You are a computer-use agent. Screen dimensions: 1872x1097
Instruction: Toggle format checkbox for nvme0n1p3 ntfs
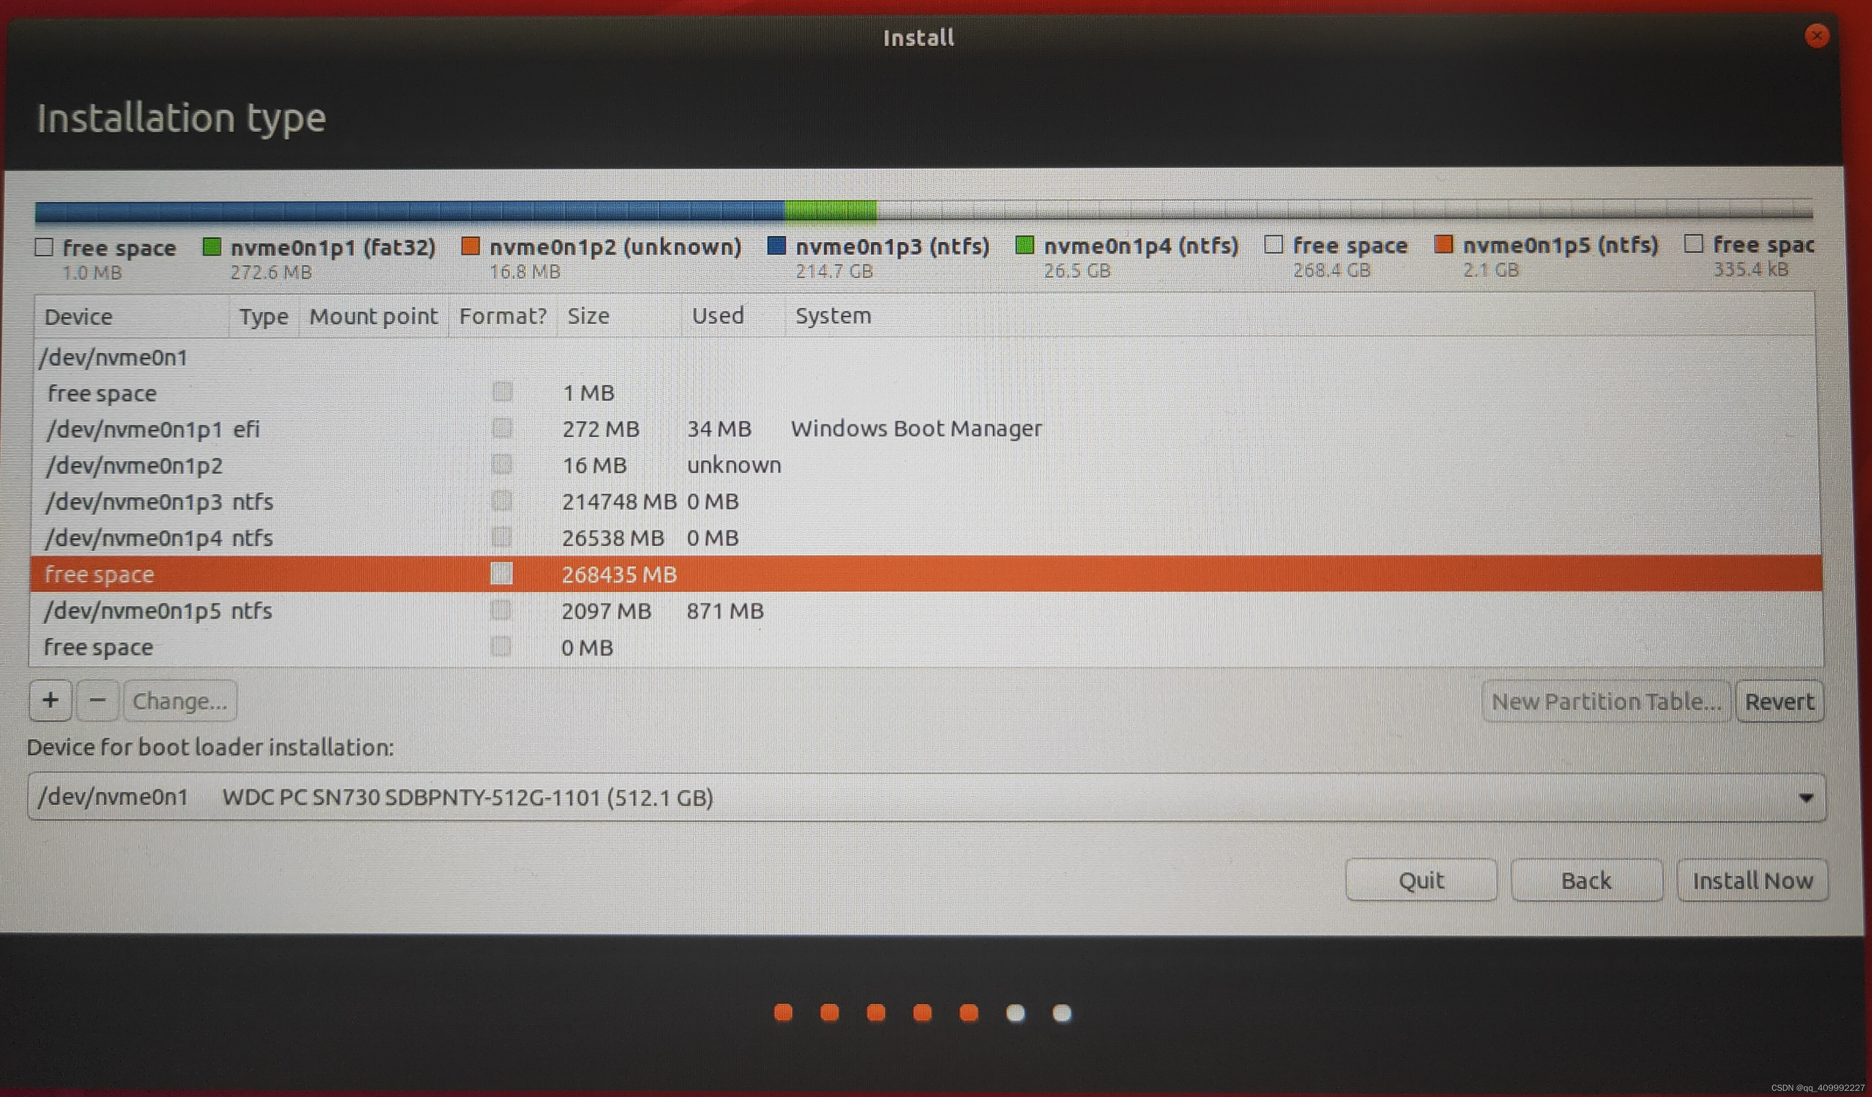tap(502, 501)
